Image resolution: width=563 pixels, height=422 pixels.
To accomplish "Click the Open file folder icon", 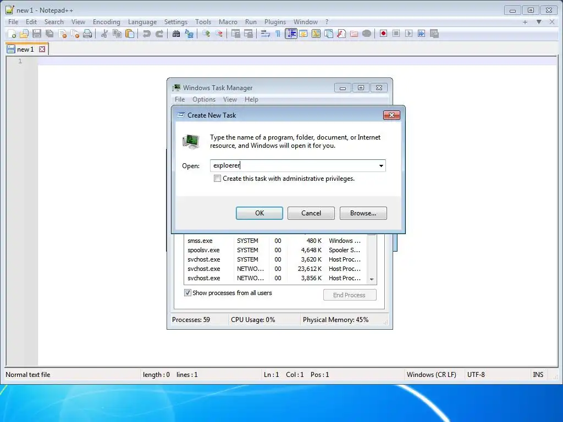I will tap(24, 34).
